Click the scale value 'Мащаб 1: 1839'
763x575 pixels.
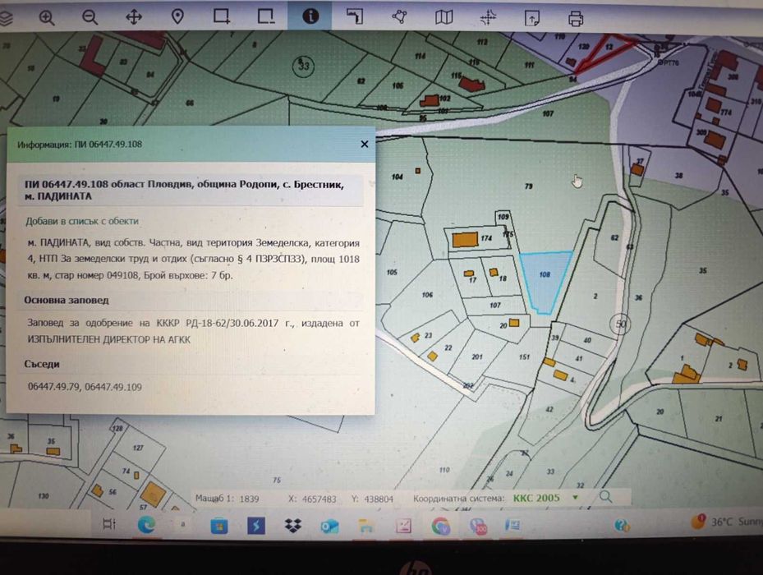[228, 499]
